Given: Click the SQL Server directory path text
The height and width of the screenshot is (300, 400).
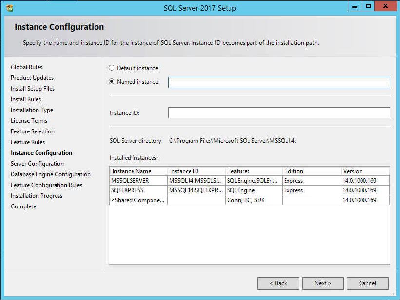Looking at the screenshot, I should [x=232, y=141].
